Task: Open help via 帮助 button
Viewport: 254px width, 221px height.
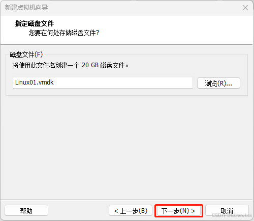Action: pyautogui.click(x=26, y=210)
